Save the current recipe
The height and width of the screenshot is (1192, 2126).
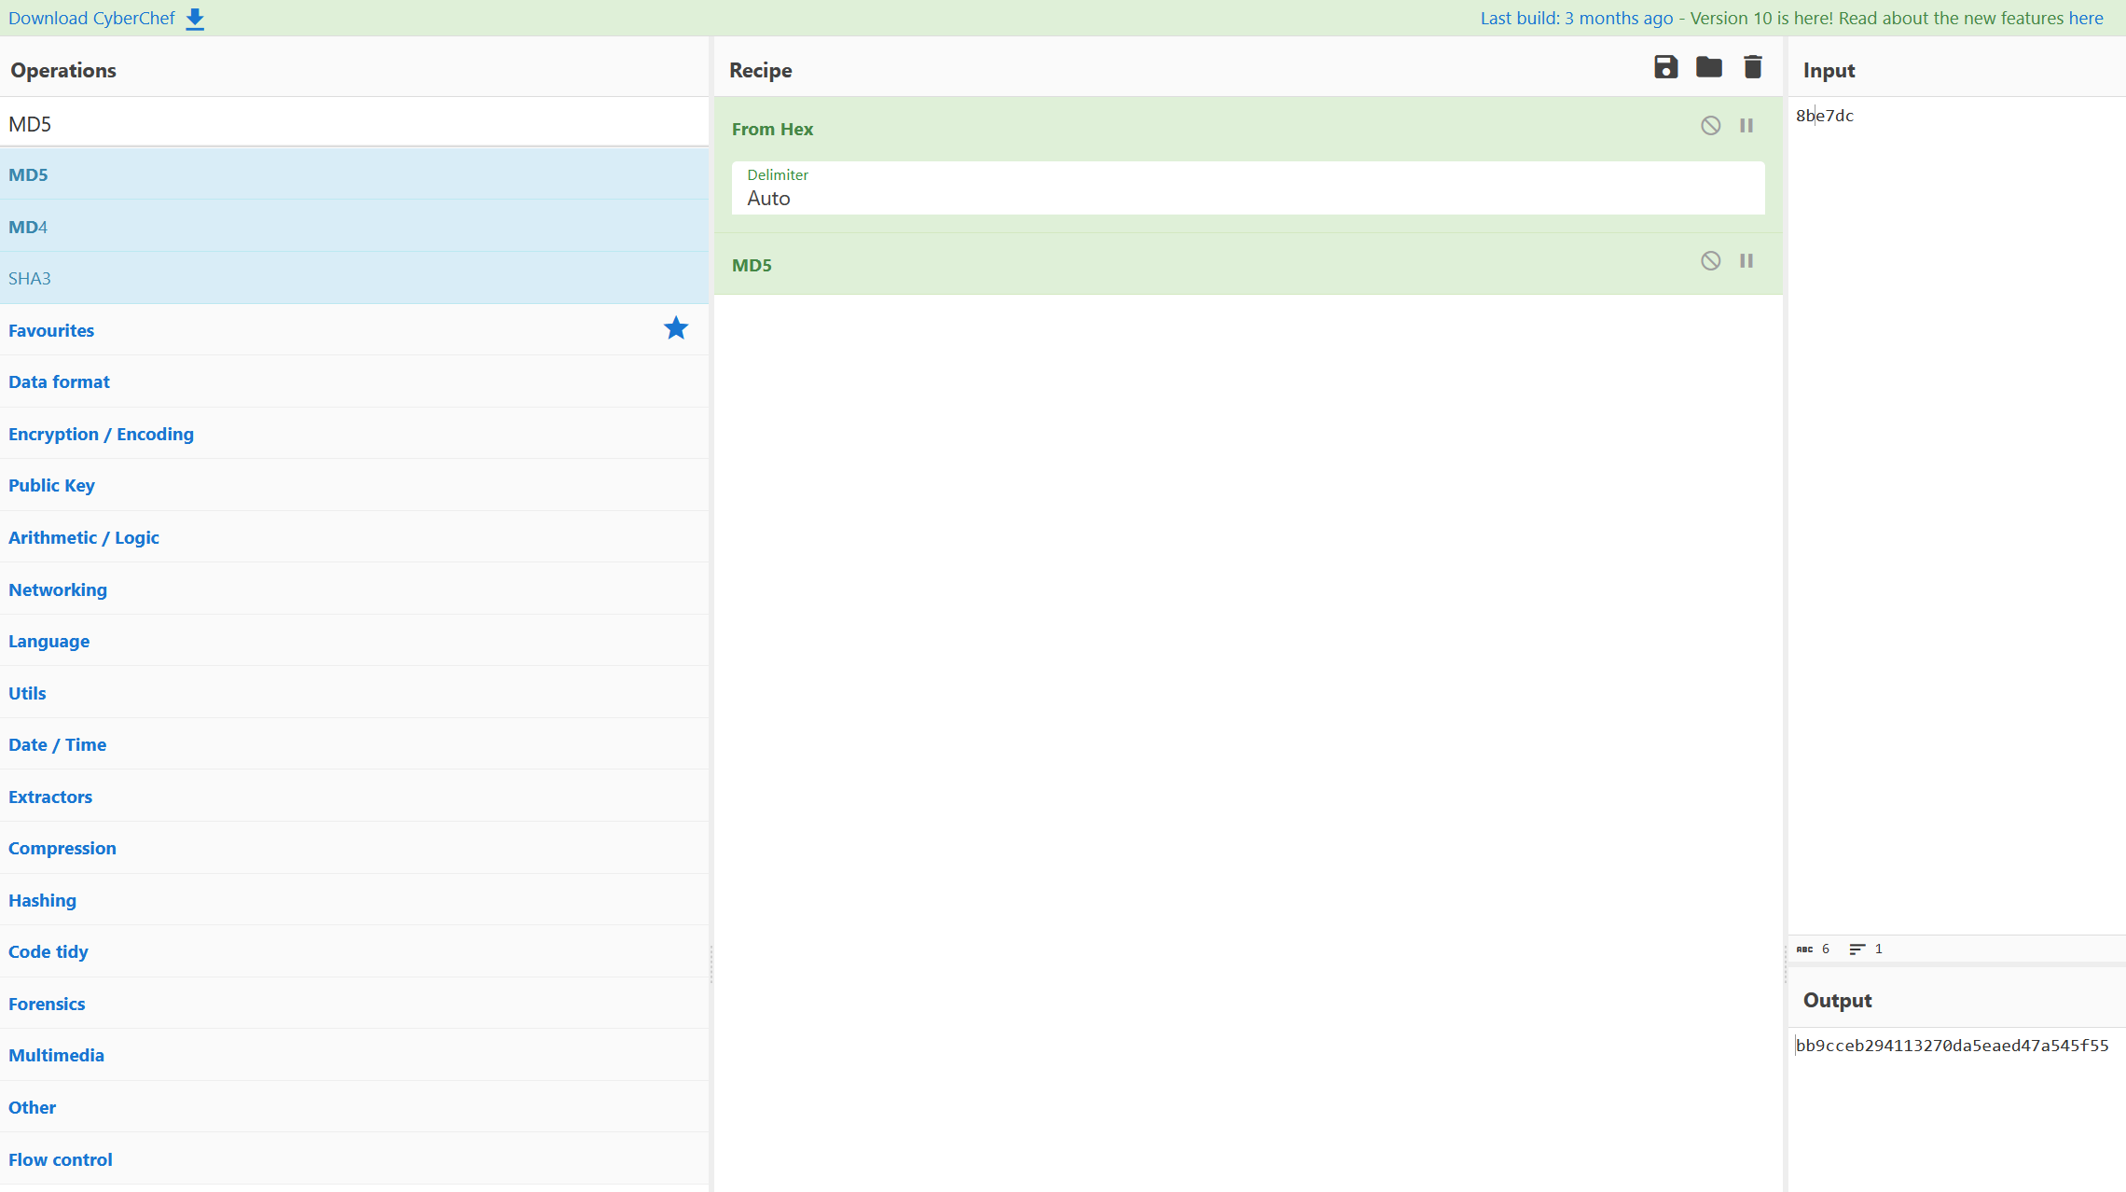(x=1665, y=67)
